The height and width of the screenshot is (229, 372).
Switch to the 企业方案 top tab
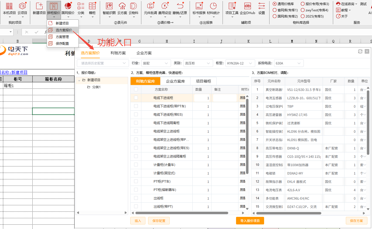[x=144, y=53]
